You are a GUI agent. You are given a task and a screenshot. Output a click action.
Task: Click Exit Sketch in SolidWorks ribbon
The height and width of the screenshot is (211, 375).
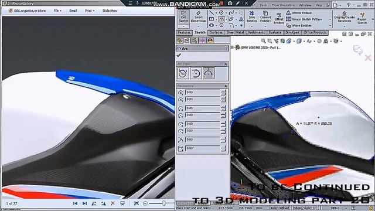pyautogui.click(x=183, y=17)
